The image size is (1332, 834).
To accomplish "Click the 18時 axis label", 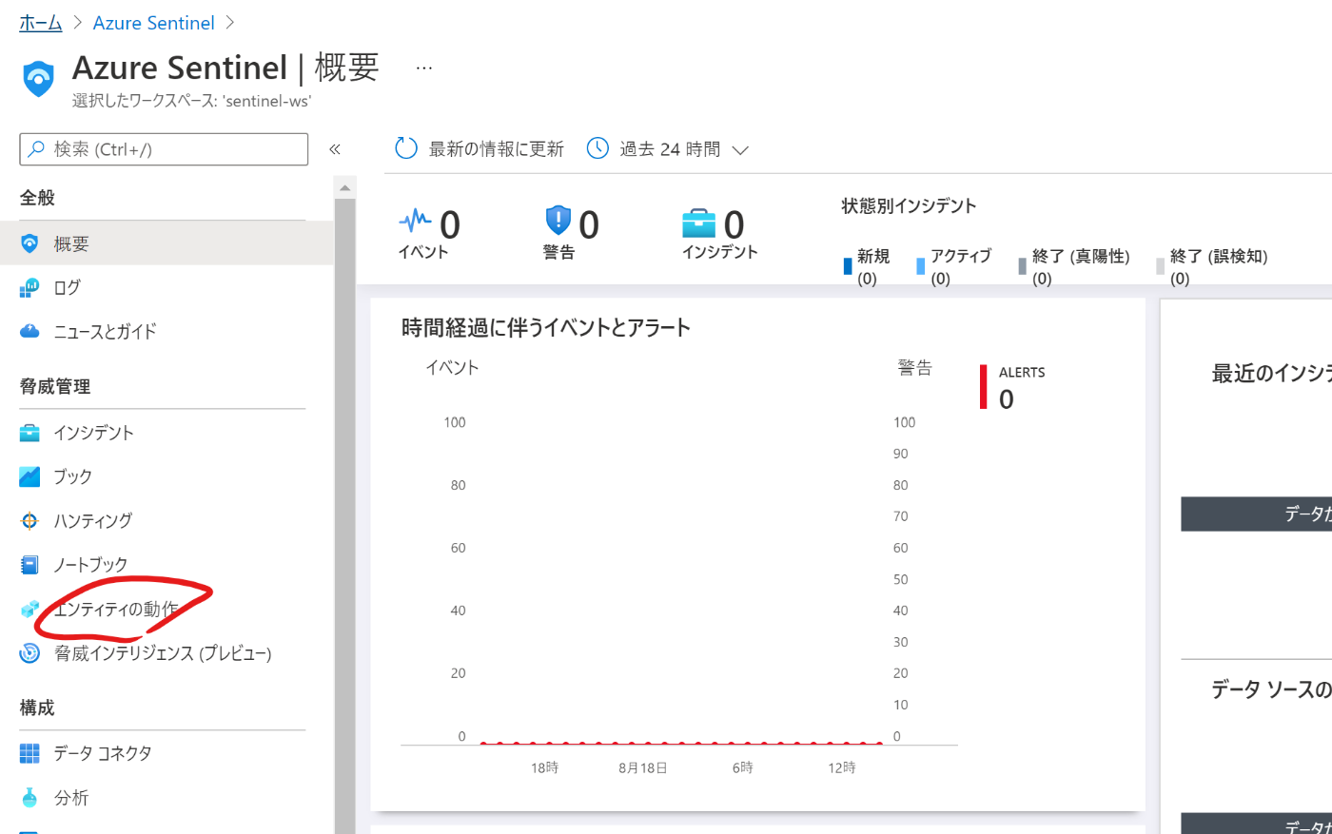I will (544, 767).
